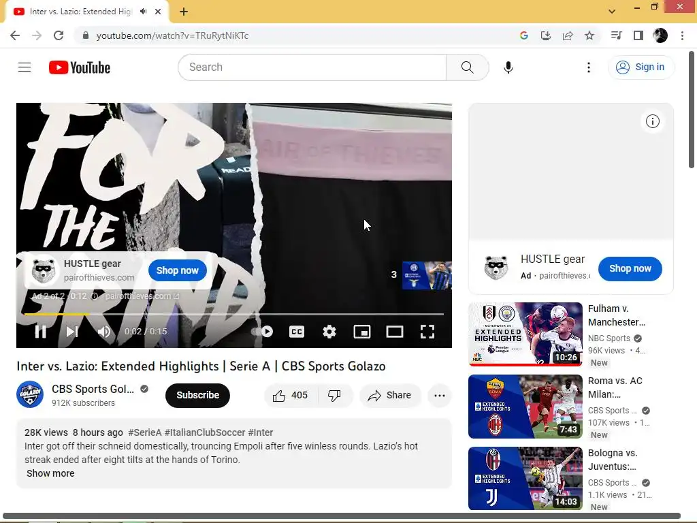Pause the video playback
This screenshot has width=697, height=523.
click(x=40, y=332)
